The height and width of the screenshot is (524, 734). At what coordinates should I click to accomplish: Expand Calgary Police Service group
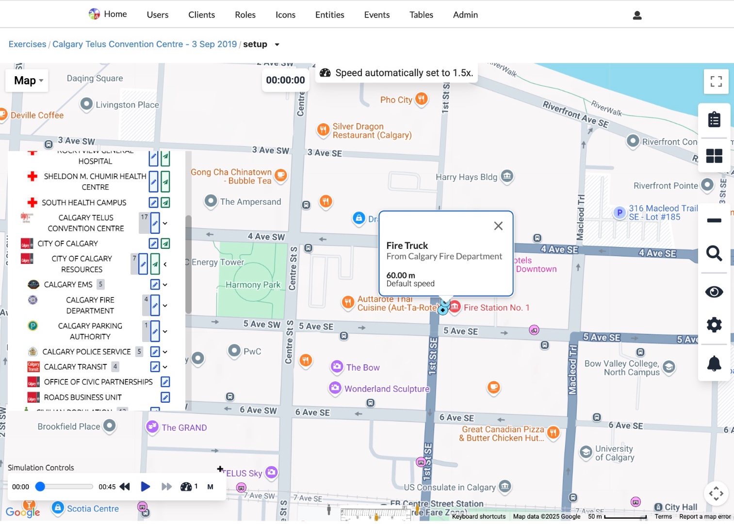coord(165,351)
